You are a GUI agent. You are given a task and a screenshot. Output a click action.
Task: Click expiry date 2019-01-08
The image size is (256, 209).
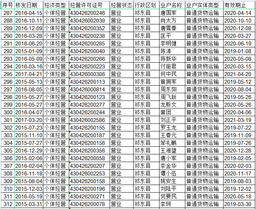point(237,51)
